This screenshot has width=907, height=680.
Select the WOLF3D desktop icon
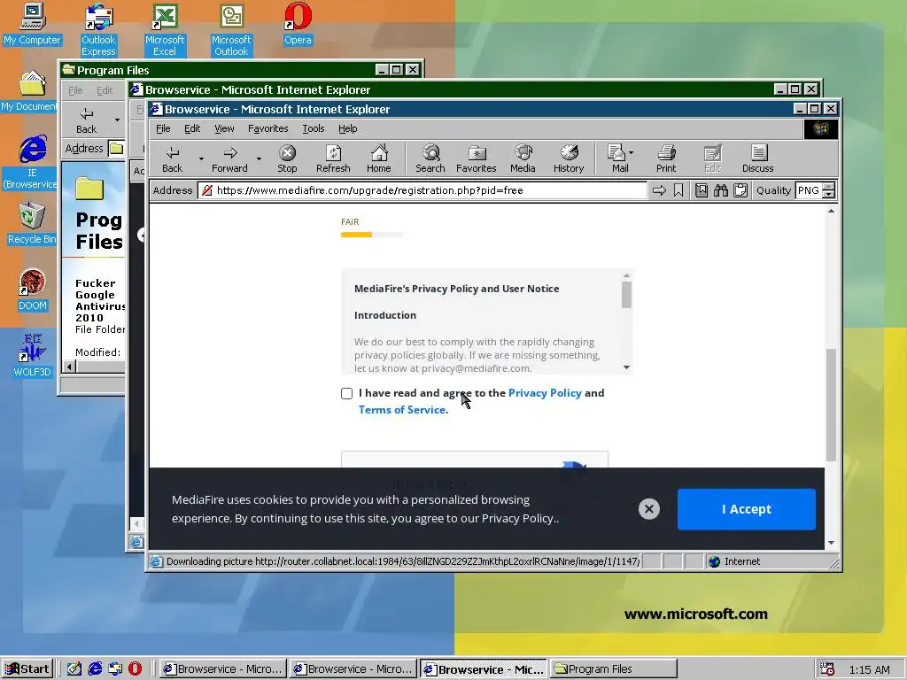(32, 355)
